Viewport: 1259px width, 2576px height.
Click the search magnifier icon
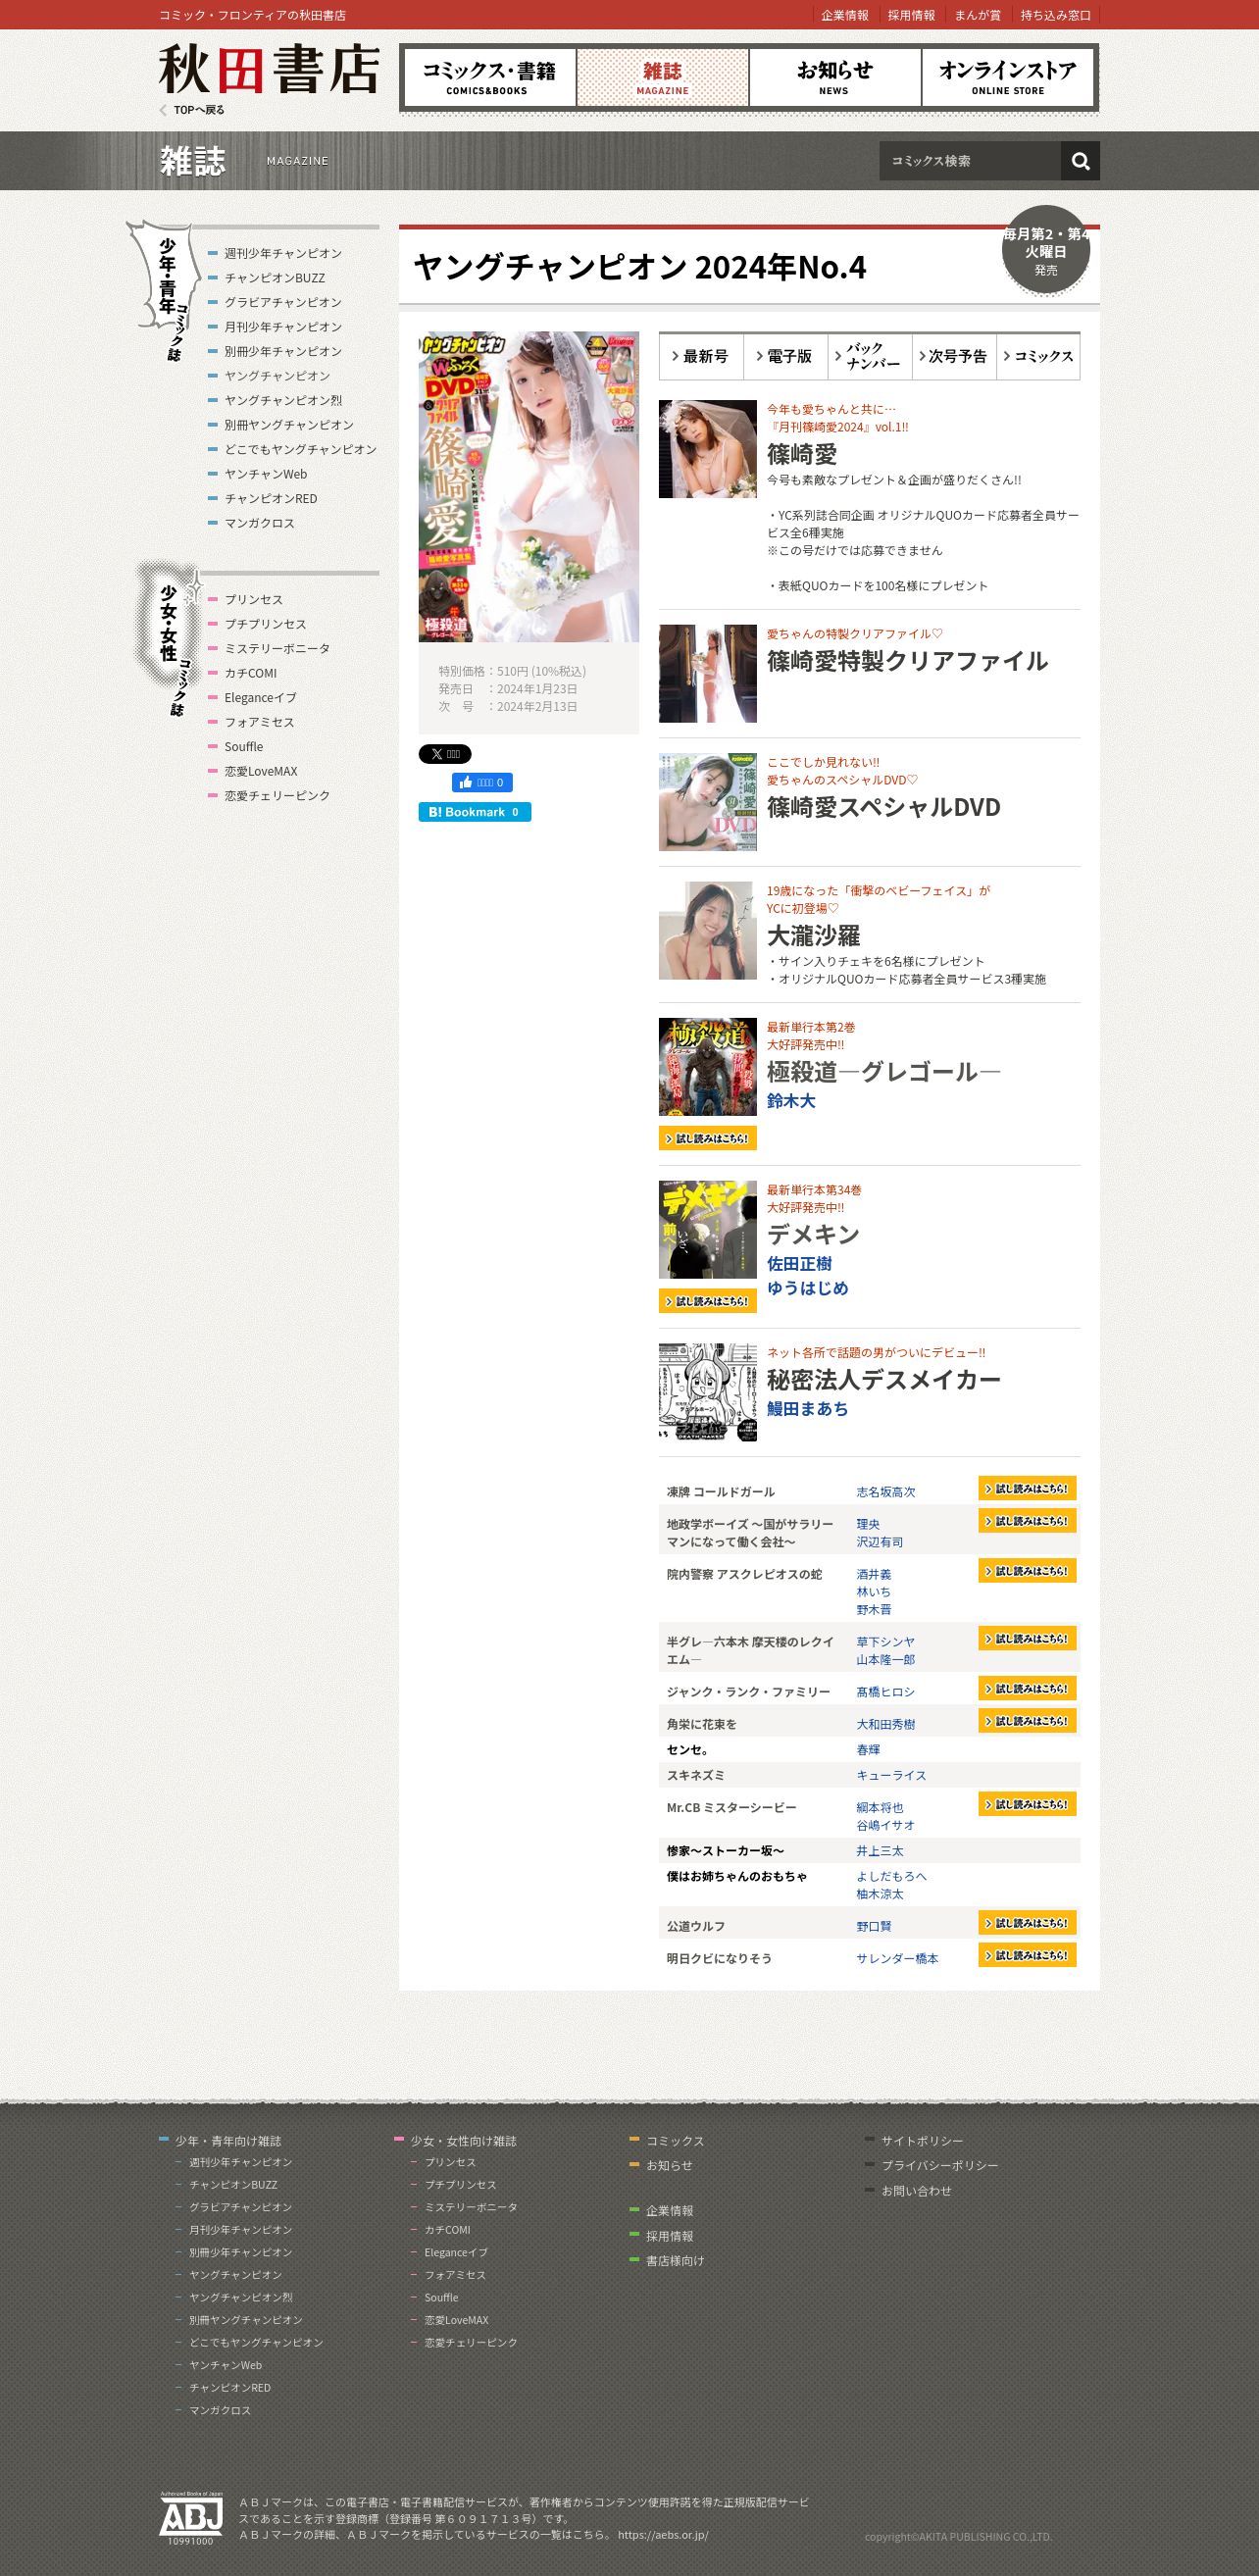[x=1080, y=161]
